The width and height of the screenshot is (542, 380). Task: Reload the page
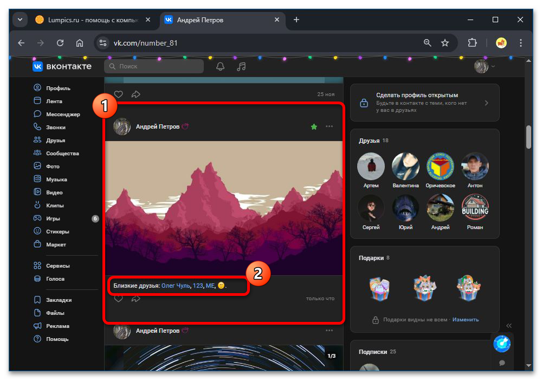[60, 43]
